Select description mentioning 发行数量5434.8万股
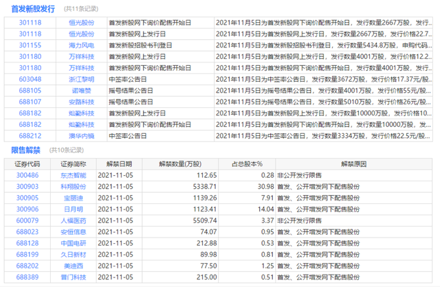 click(x=324, y=45)
